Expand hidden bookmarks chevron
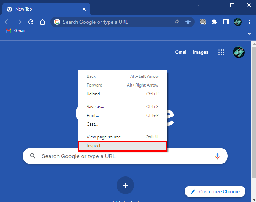This screenshot has height=202, width=256. pyautogui.click(x=249, y=34)
